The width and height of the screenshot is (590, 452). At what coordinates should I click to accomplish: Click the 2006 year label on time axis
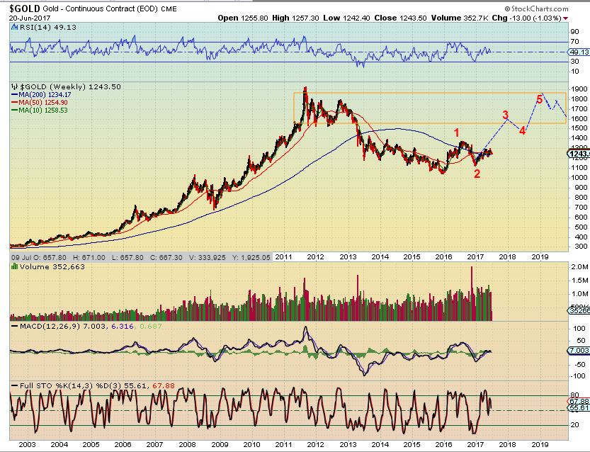[123, 444]
